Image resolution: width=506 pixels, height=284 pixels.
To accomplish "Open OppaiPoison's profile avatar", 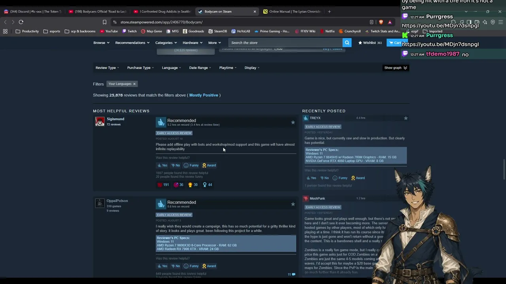I will pos(100,203).
